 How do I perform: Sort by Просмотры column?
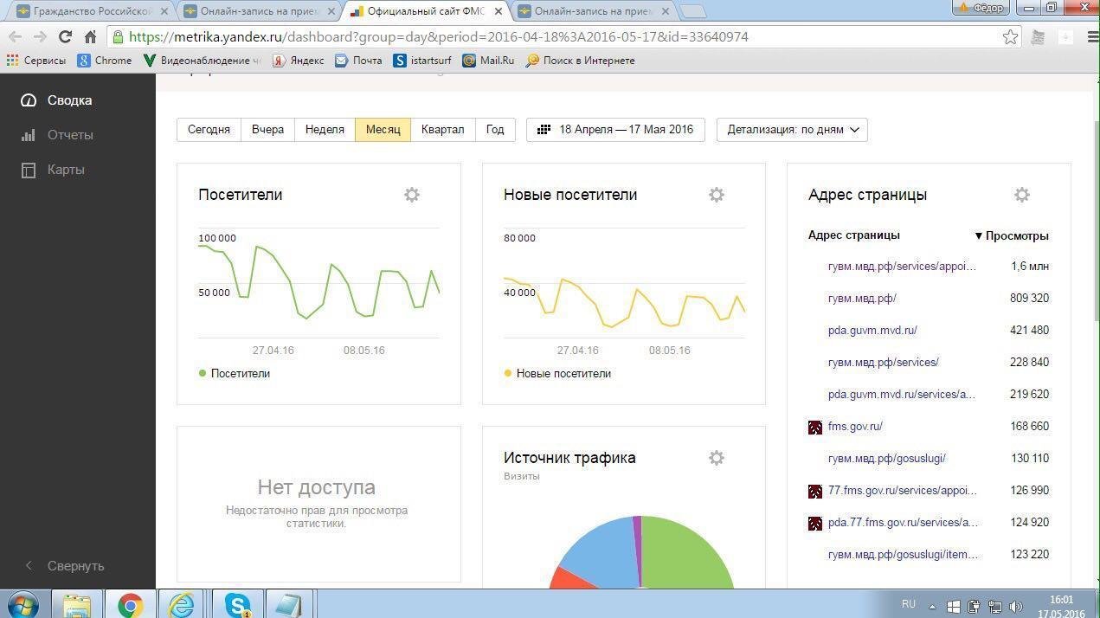point(1012,235)
